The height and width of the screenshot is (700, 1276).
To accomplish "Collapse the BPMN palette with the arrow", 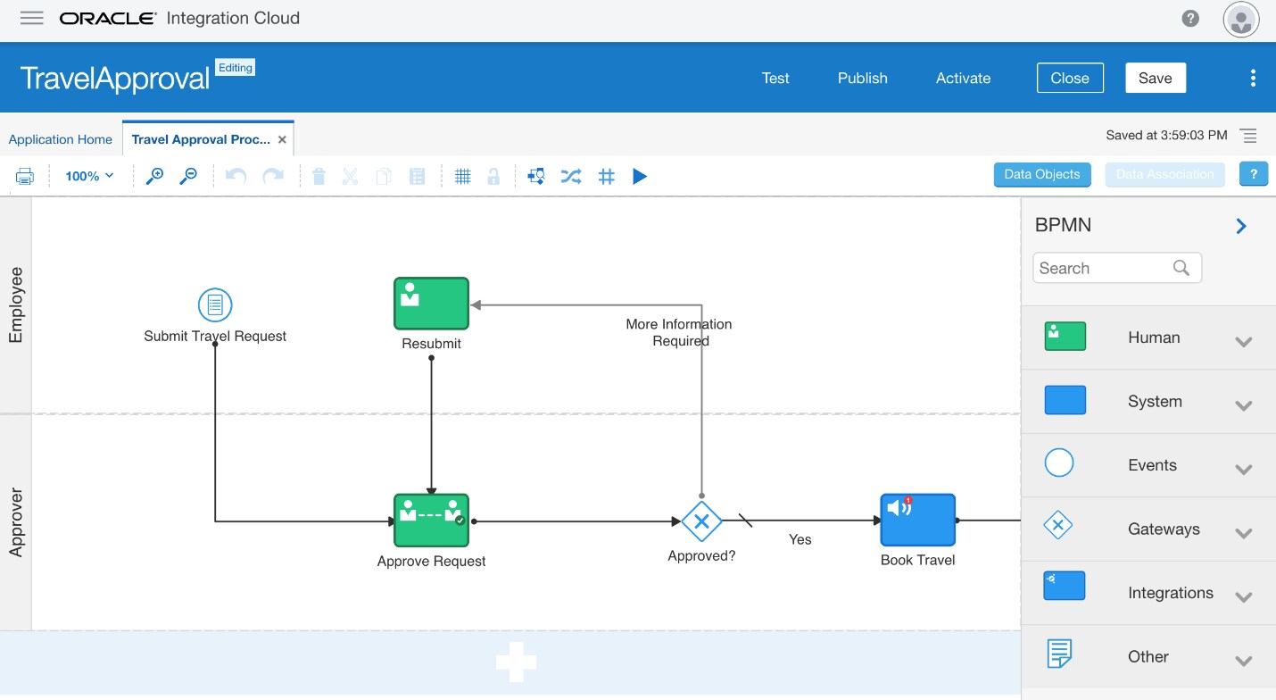I will coord(1241,226).
